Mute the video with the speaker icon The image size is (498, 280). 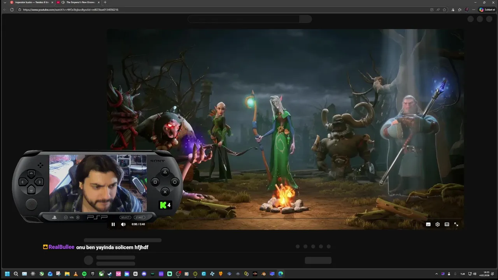pos(123,224)
